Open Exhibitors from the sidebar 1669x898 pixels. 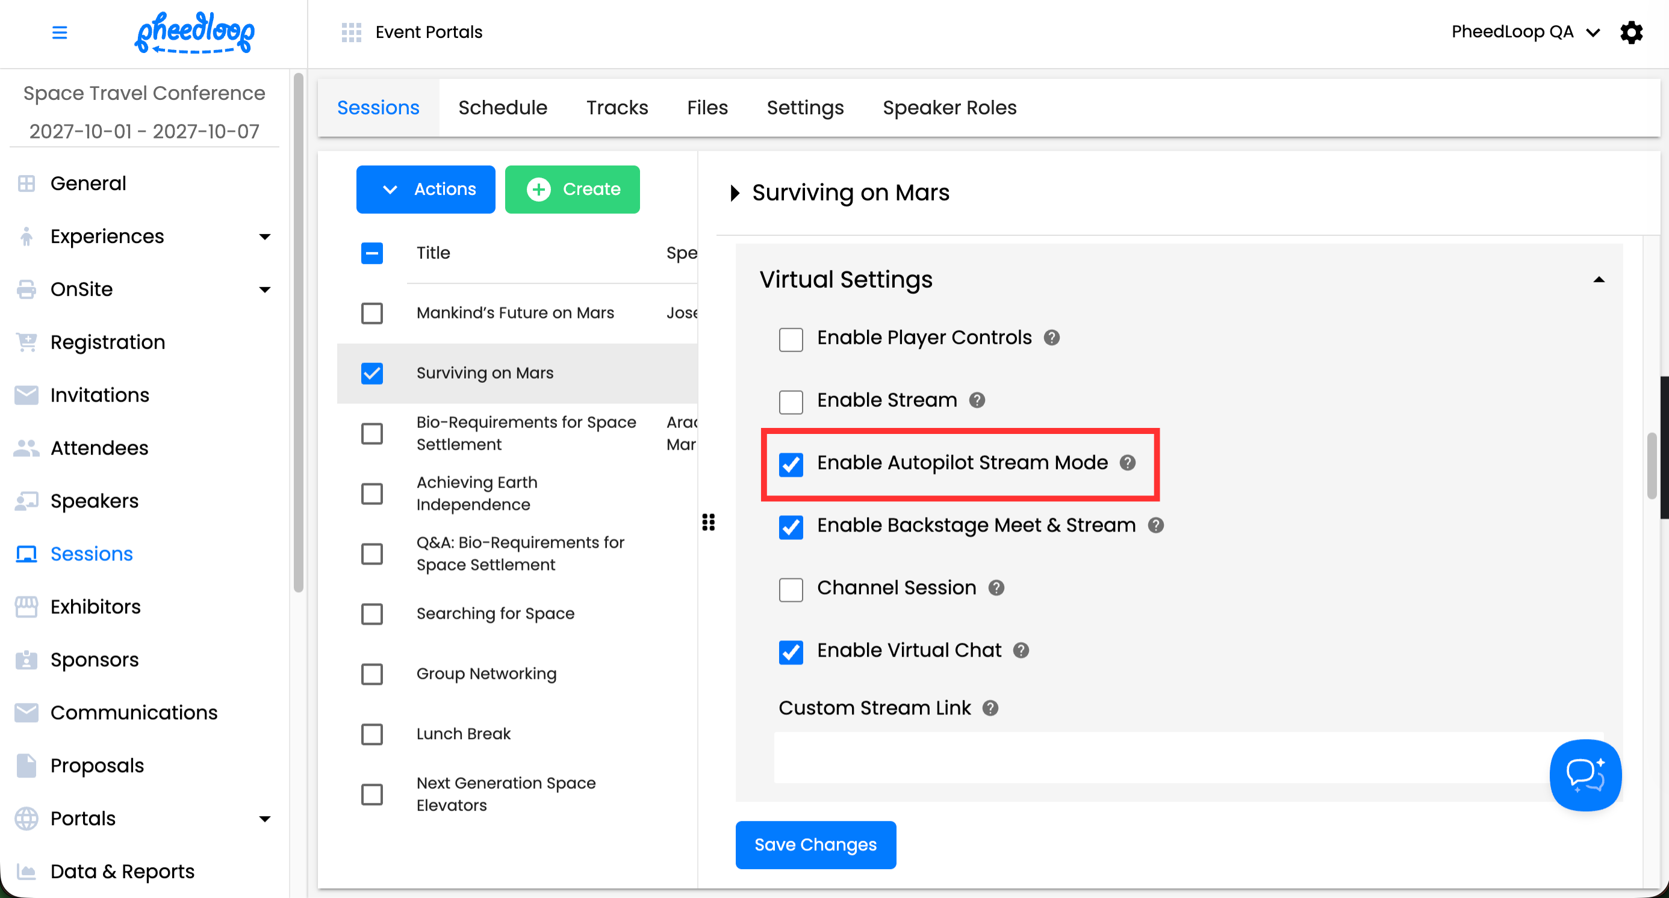click(95, 606)
